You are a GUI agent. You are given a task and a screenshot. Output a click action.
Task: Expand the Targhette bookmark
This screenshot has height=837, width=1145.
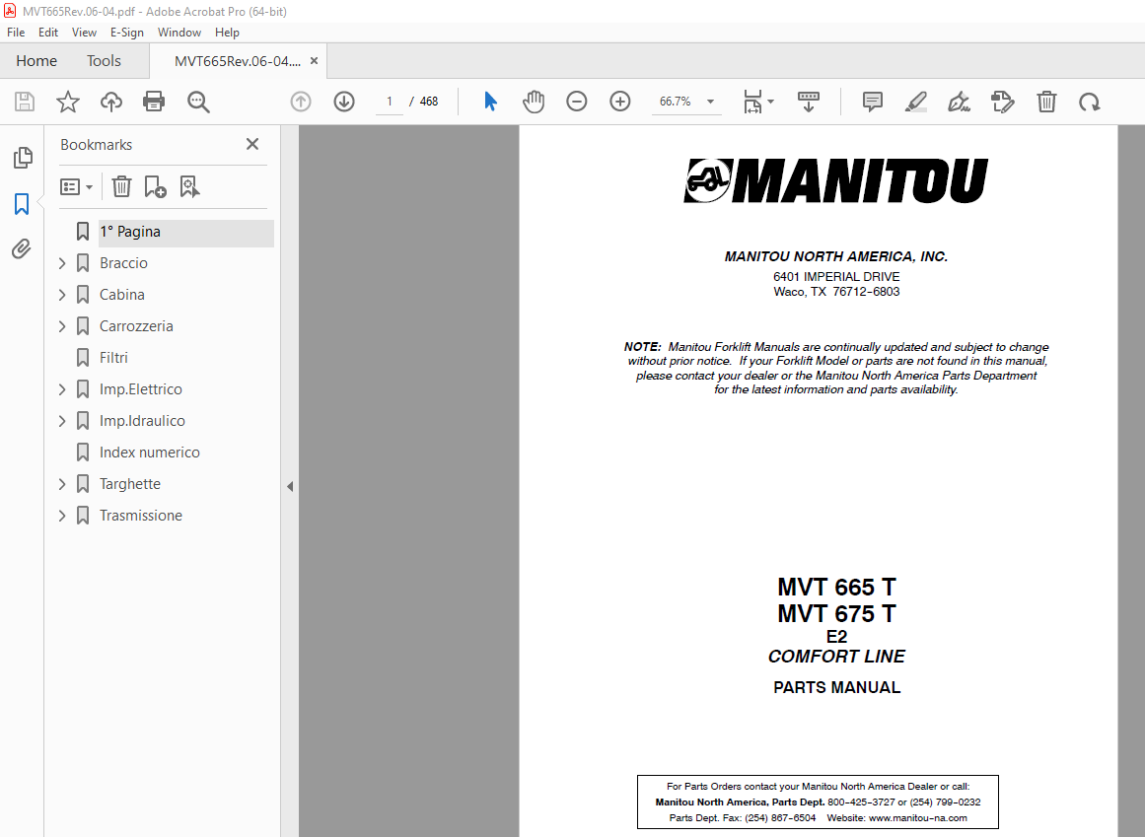coord(62,484)
